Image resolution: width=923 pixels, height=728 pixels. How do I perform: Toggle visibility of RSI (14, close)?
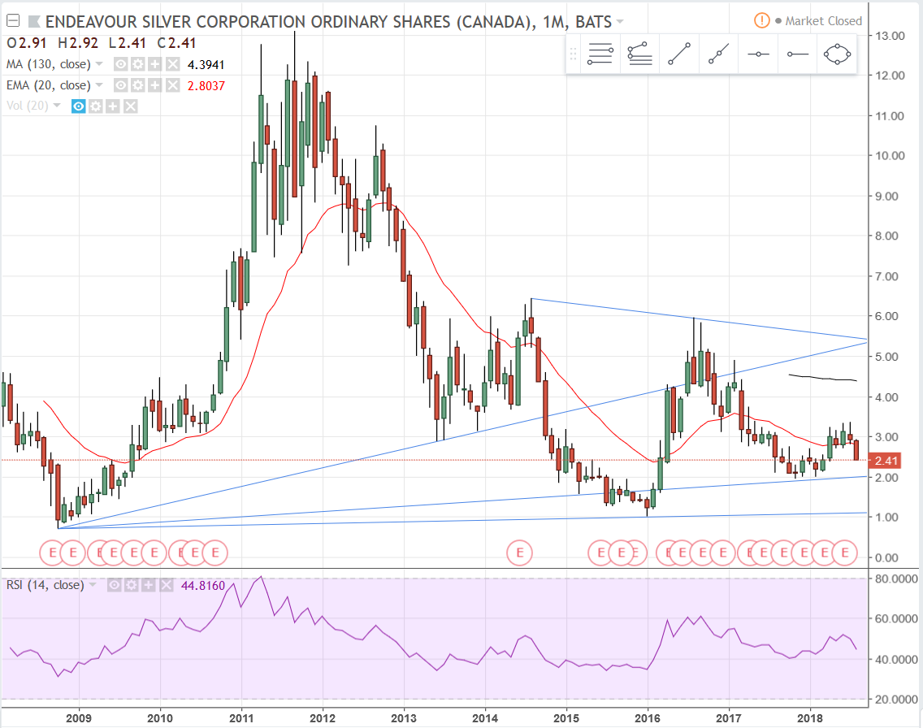(115, 585)
